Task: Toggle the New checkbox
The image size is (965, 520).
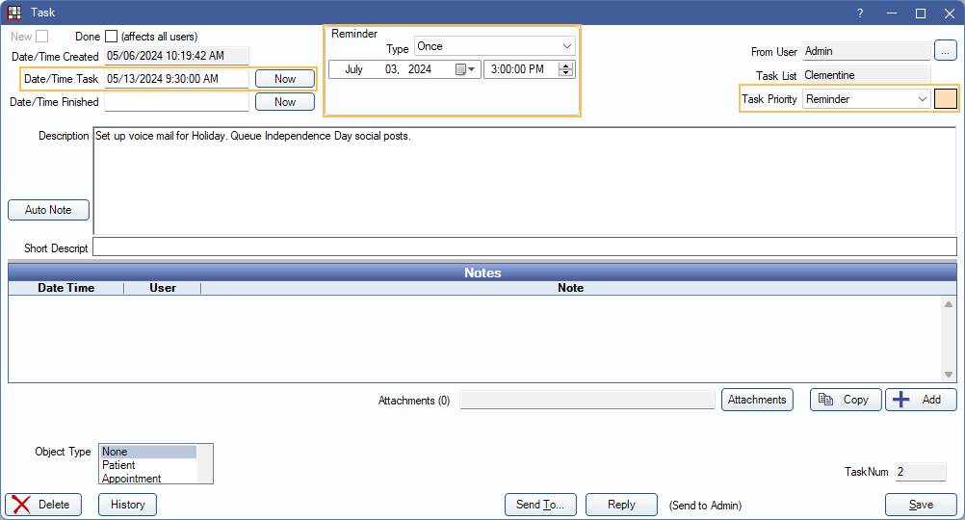Action: [x=41, y=37]
